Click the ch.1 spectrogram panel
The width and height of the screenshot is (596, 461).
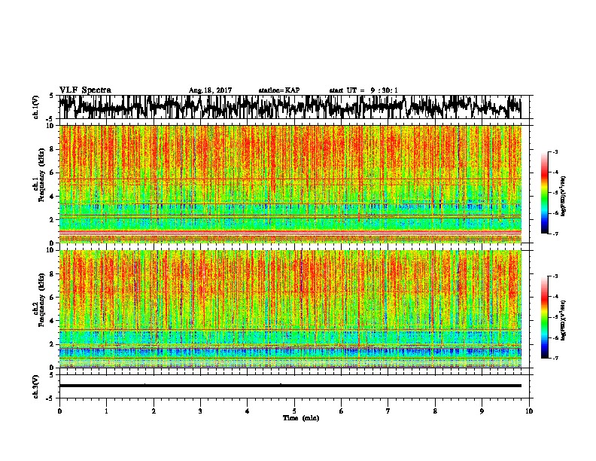click(290, 184)
